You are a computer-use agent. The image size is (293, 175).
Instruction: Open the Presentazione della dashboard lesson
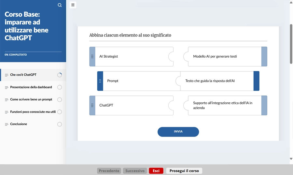coord(33,87)
